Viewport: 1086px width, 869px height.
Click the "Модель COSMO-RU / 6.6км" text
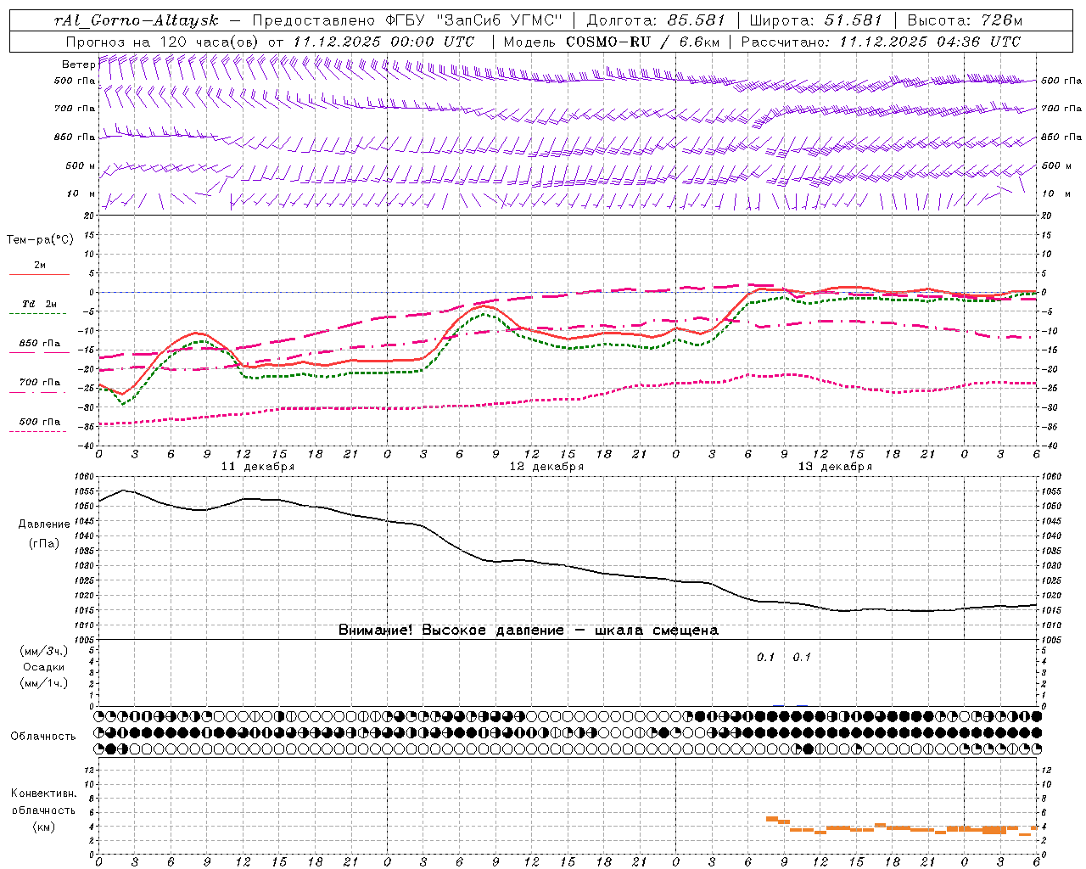coord(612,42)
